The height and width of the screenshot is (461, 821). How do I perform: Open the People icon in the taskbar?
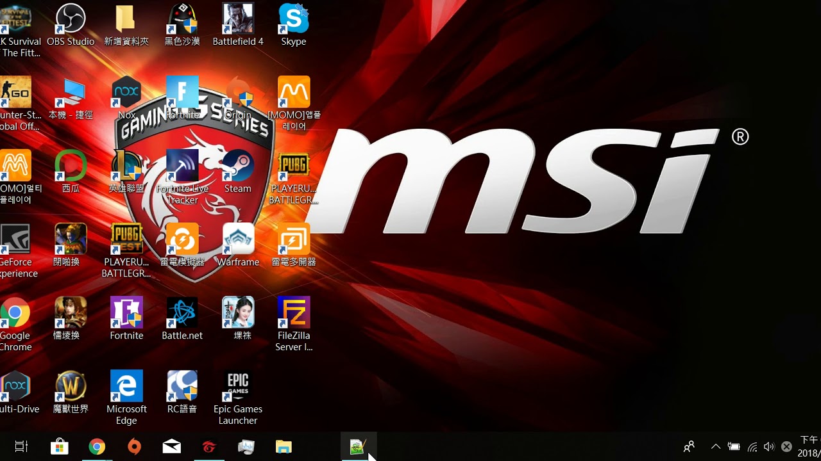click(690, 447)
